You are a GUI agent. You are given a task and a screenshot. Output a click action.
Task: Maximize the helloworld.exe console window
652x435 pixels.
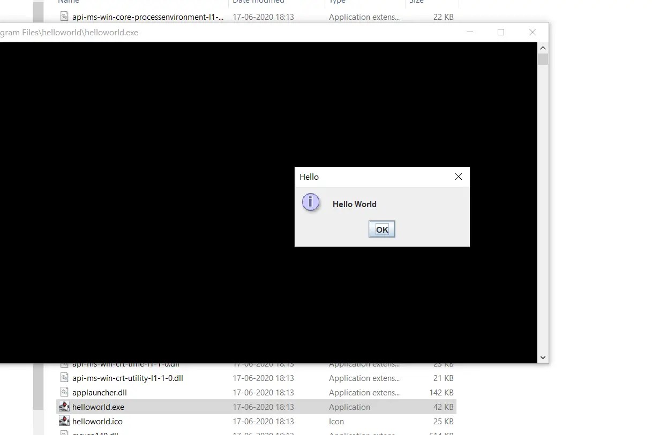[x=501, y=32]
